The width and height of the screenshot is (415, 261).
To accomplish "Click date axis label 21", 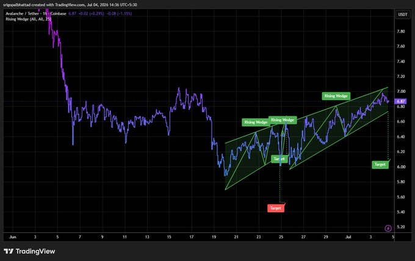I will (236, 237).
